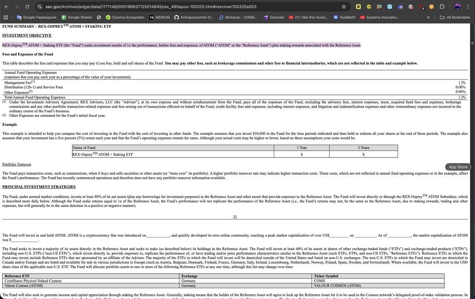Screen dimensions: 475x299
Task: Open the Google Sheets bookmark
Action: point(76,17)
